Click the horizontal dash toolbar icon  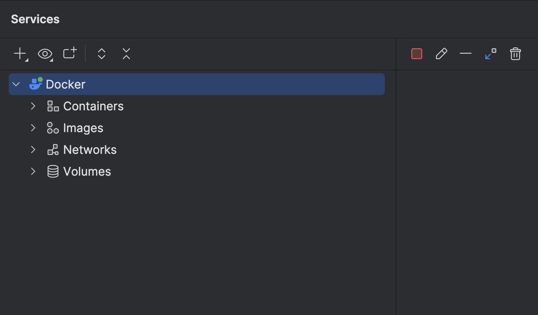tap(465, 54)
